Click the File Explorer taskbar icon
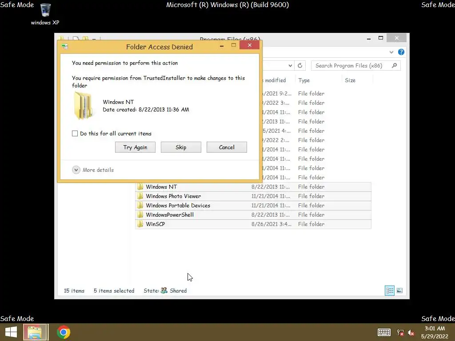 pos(35,332)
